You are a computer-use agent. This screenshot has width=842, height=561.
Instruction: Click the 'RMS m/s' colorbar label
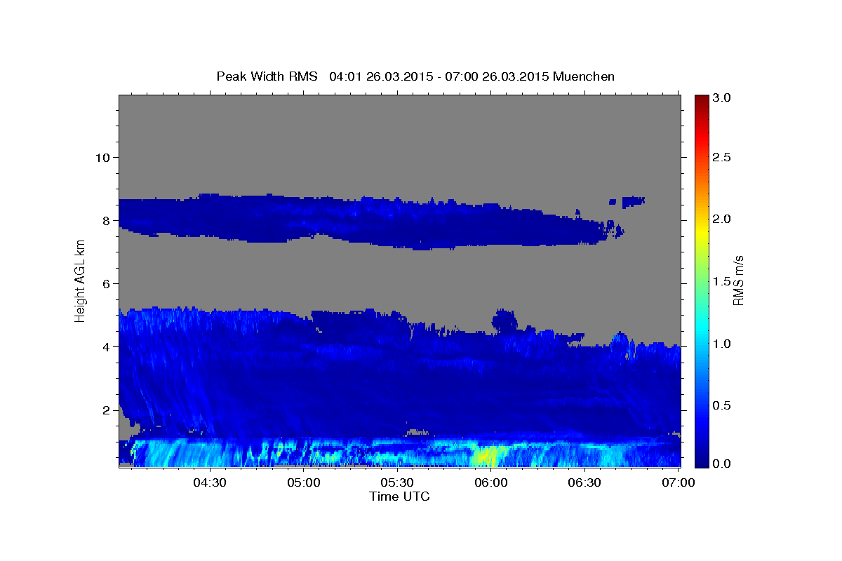tap(738, 280)
